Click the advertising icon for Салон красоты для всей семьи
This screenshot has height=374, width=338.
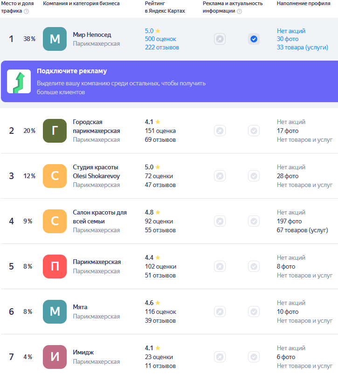[x=220, y=222]
